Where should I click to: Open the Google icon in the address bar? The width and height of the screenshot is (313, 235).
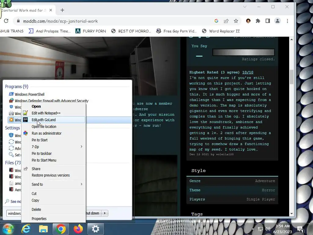tap(216, 21)
